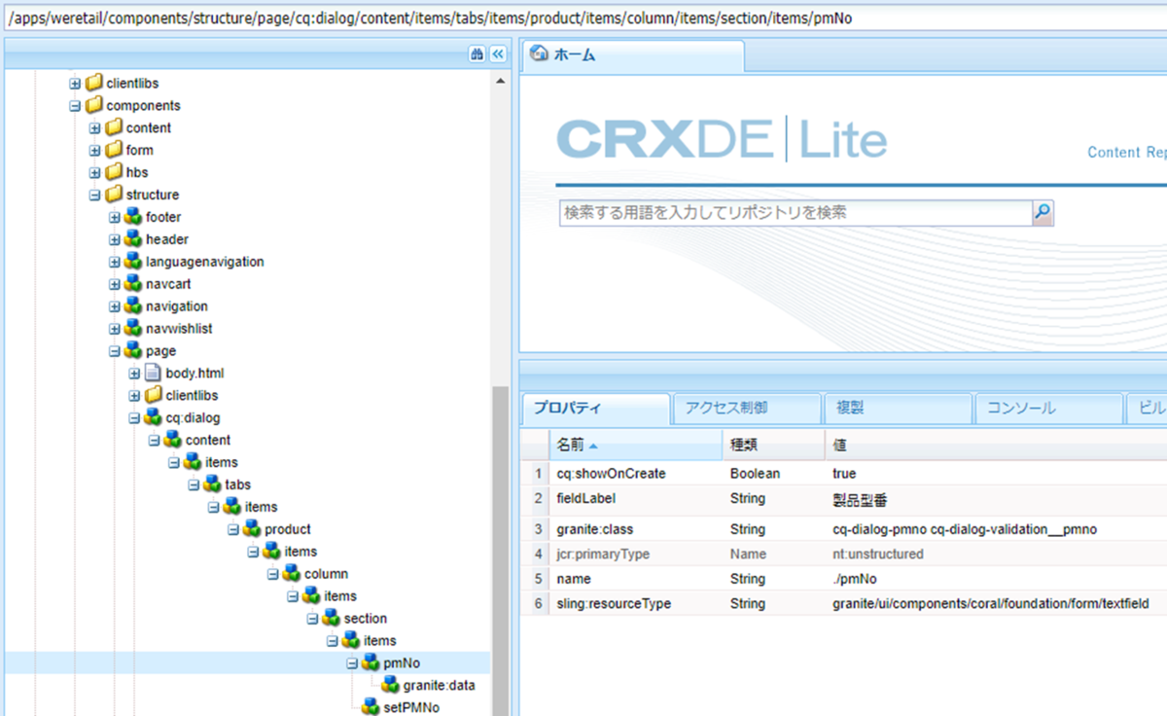Click the home icon on ホーム tab
This screenshot has width=1167, height=716.
(x=538, y=55)
